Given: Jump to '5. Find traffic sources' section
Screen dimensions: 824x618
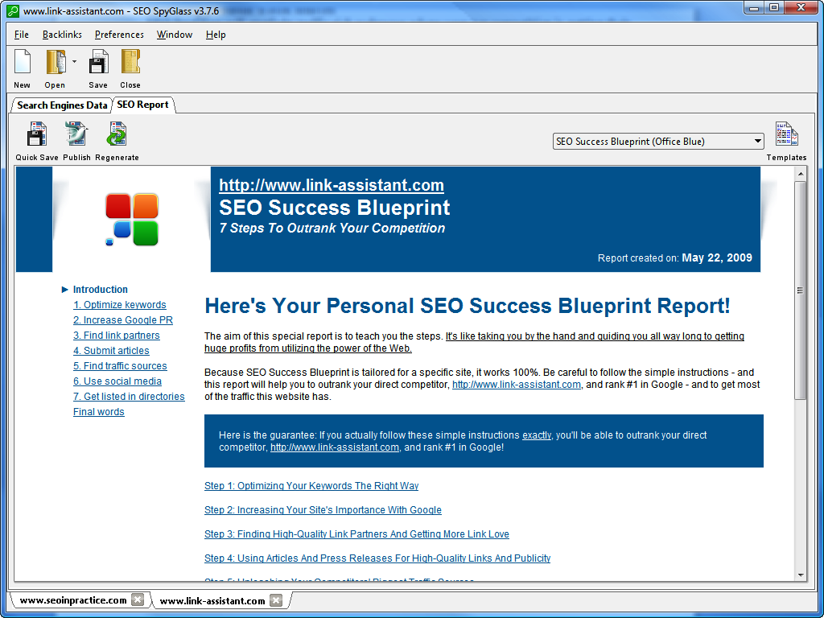Looking at the screenshot, I should tap(121, 366).
